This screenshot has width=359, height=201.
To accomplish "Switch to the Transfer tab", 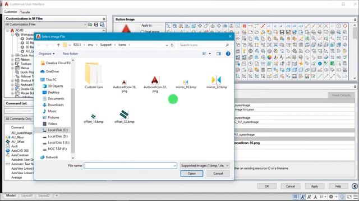I will pos(25,12).
